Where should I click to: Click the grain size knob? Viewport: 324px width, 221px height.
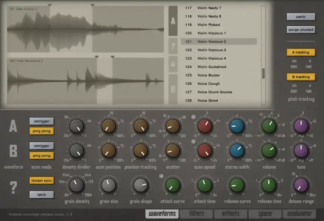tap(109, 185)
